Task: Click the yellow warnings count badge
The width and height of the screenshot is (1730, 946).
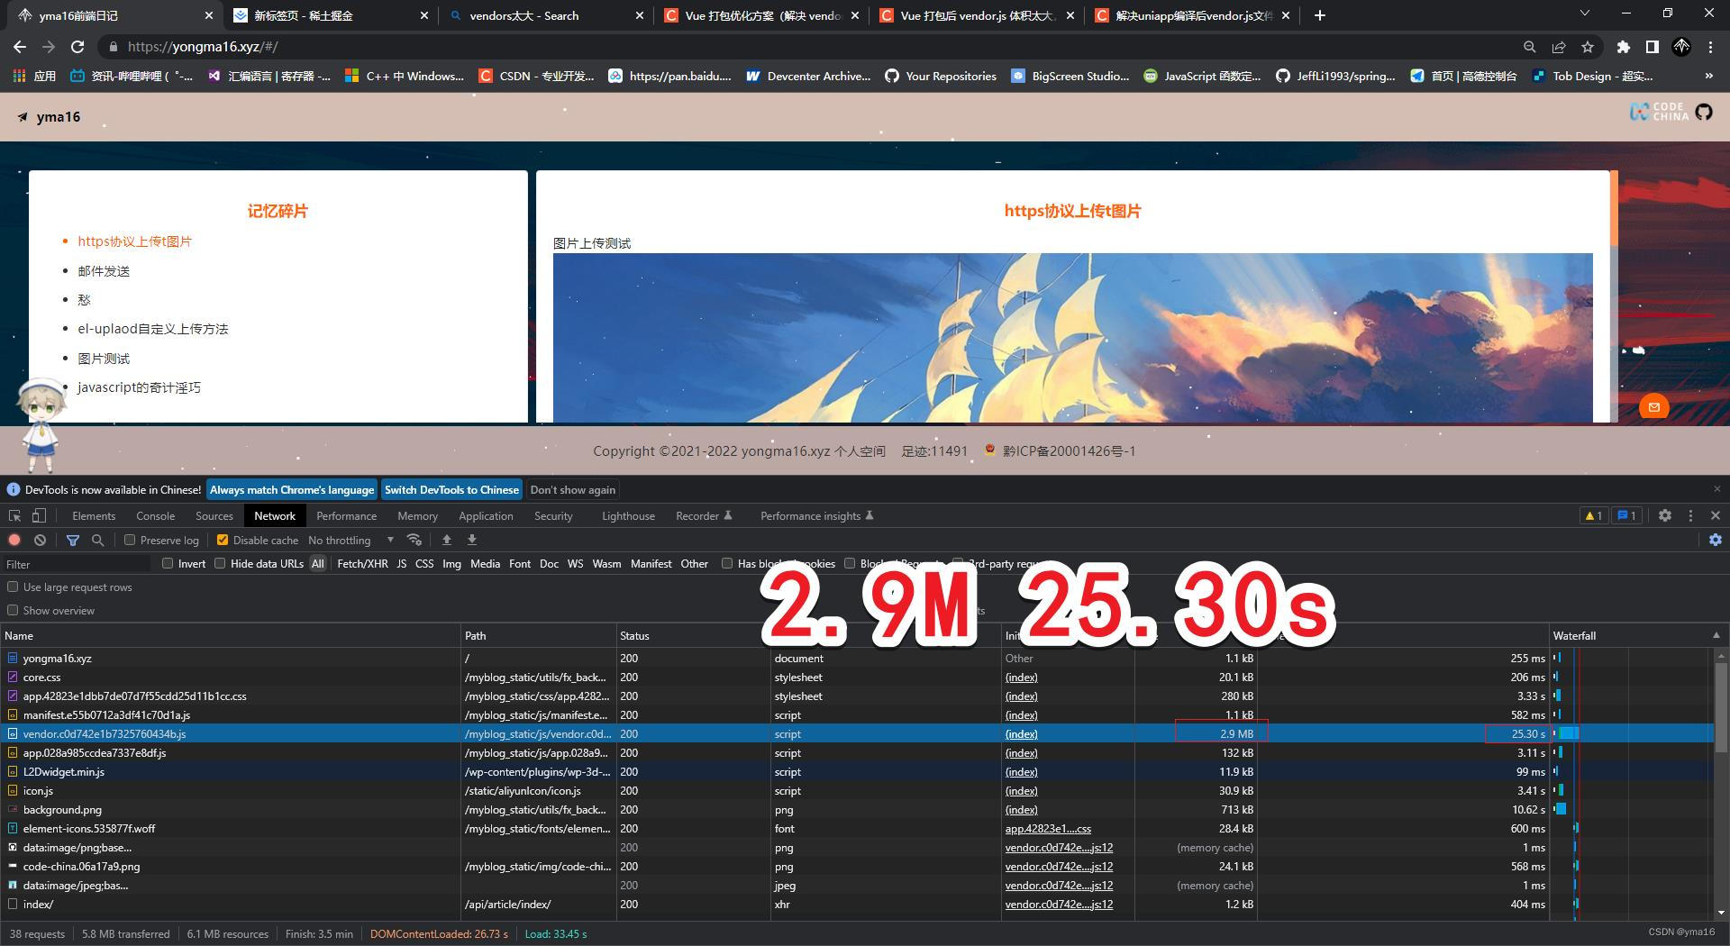Action: (x=1593, y=515)
